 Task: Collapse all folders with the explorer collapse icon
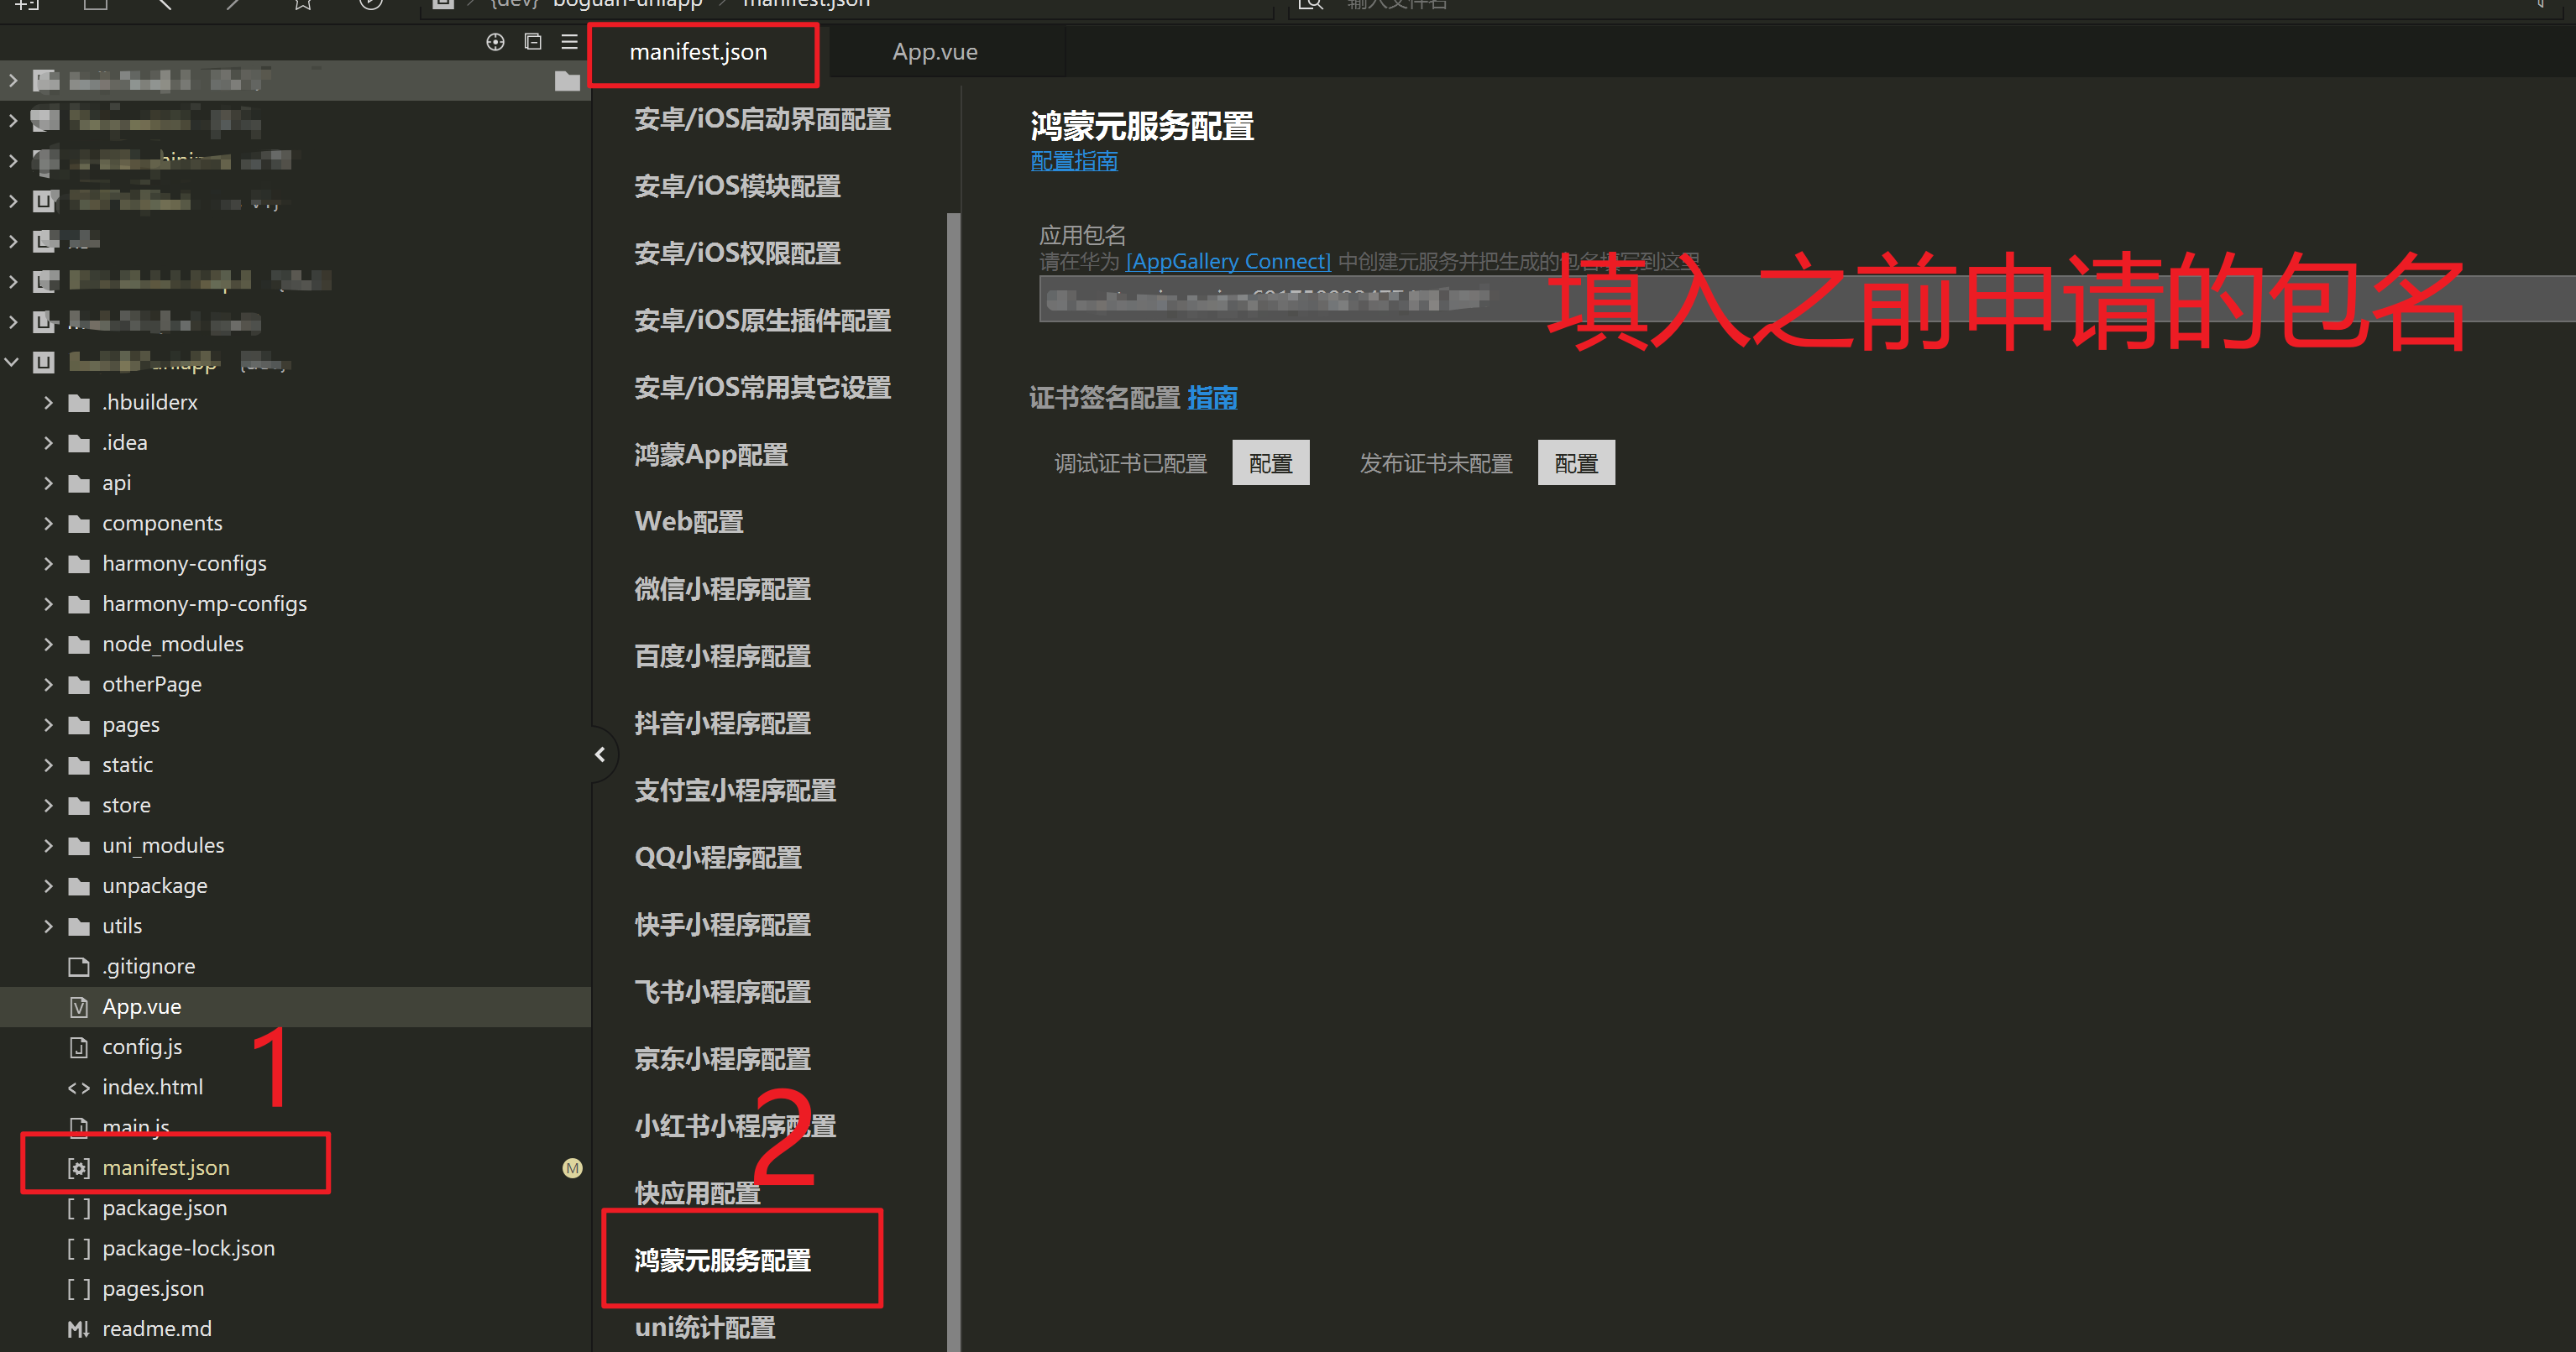tap(532, 42)
